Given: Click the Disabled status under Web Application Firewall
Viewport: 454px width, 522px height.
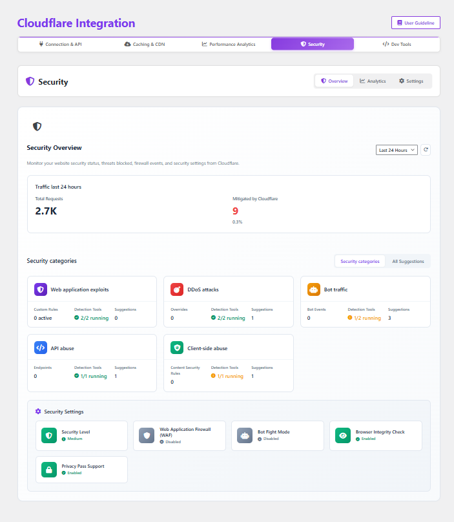Looking at the screenshot, I should coord(173,442).
